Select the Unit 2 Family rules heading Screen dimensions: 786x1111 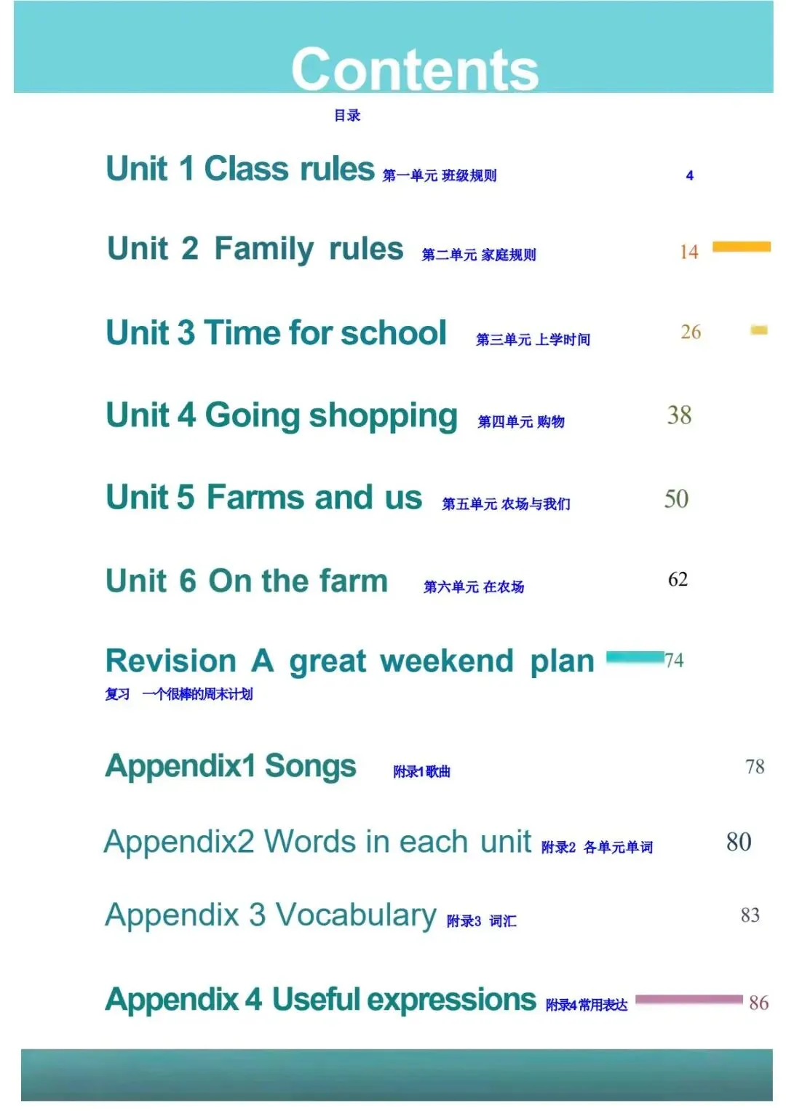pyautogui.click(x=255, y=250)
